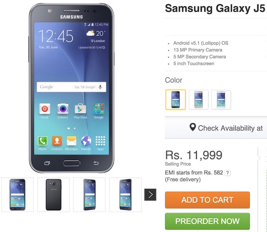267x232 pixels.
Task: Click the location pin icon beside Check Availability
Action: pyautogui.click(x=193, y=127)
